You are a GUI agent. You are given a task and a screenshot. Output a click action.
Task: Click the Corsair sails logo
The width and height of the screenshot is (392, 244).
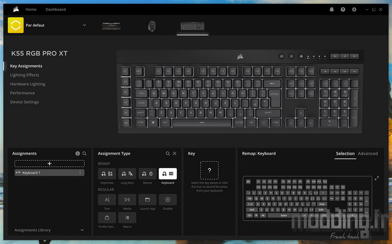click(x=16, y=9)
